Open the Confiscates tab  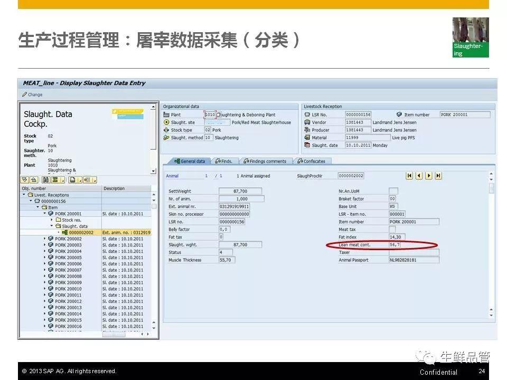(314, 161)
